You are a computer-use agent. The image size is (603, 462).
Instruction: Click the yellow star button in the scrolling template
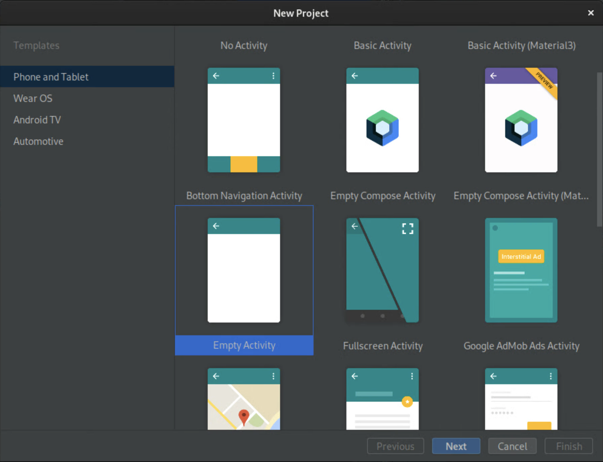click(407, 402)
